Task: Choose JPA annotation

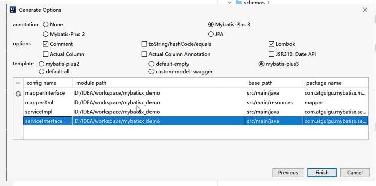Action: 216,34
